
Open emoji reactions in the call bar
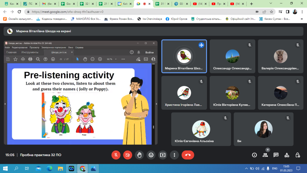tap(151, 155)
